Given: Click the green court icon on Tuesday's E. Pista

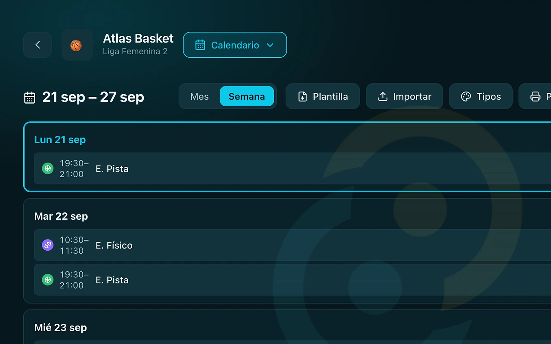Looking at the screenshot, I should (48, 280).
